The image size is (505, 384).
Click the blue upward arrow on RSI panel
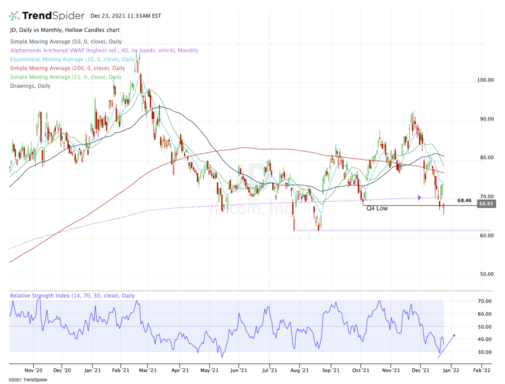446,346
